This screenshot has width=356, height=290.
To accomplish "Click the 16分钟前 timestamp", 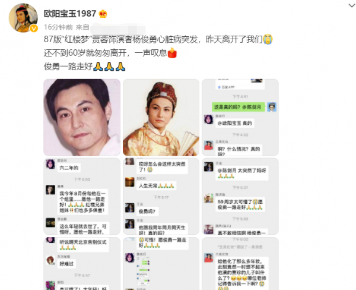I will [58, 27].
